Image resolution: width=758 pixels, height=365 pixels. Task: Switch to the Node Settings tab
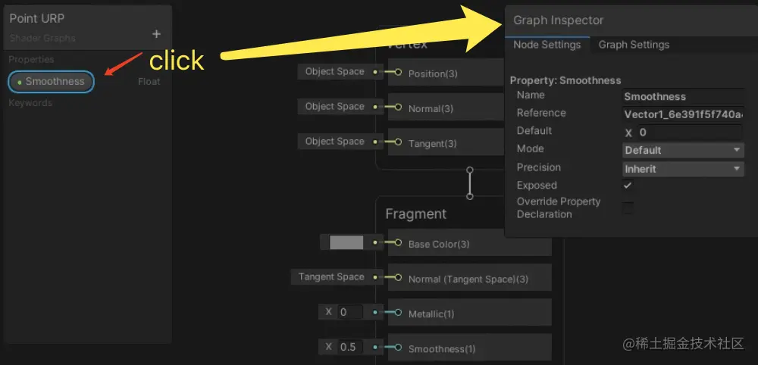coord(547,45)
